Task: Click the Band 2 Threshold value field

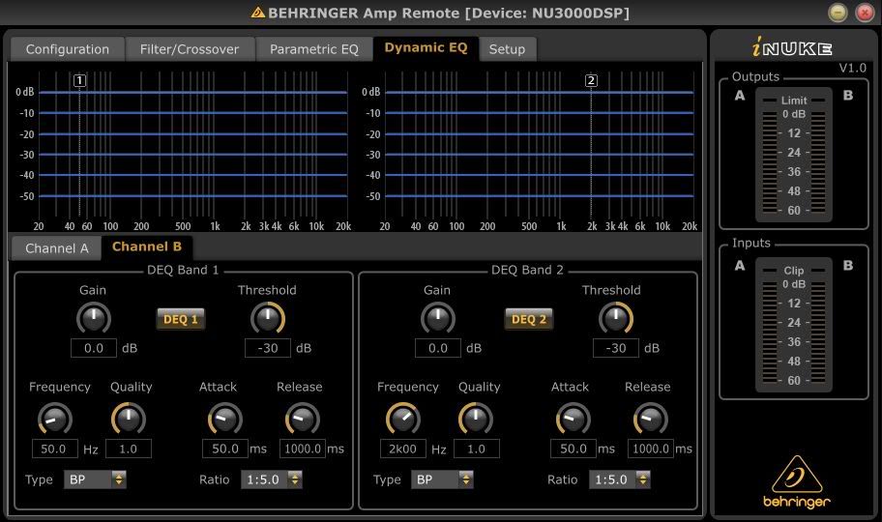Action: click(616, 348)
